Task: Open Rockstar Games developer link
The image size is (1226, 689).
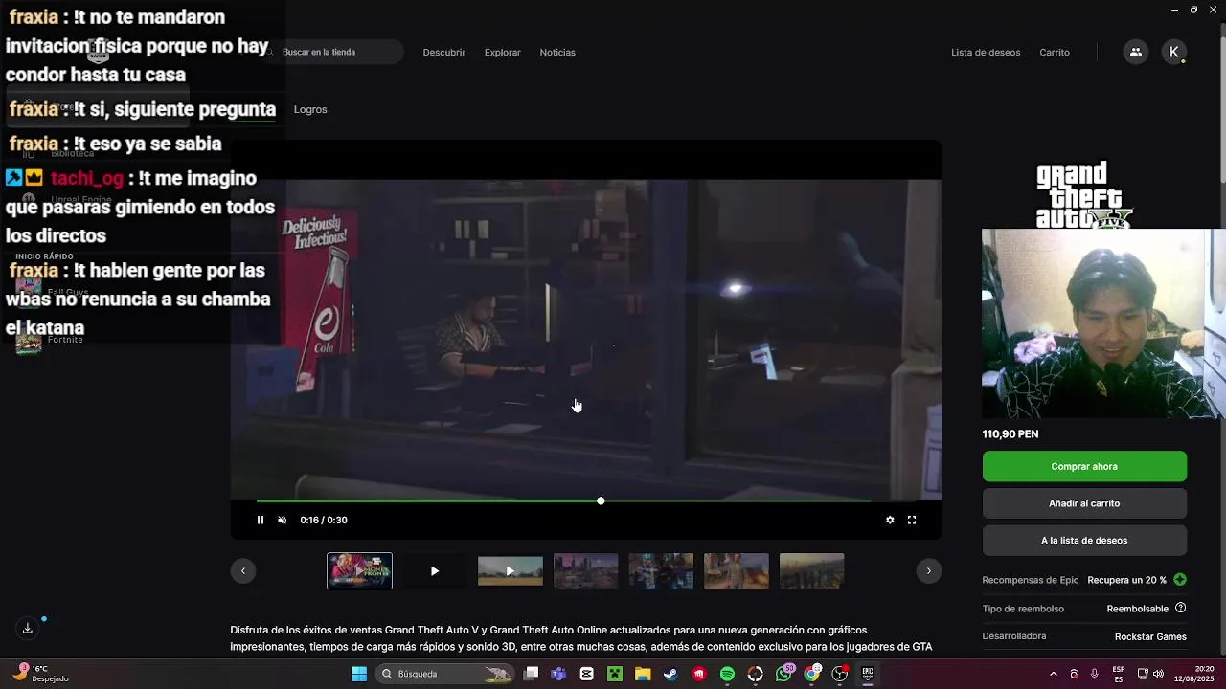Action: click(1150, 636)
